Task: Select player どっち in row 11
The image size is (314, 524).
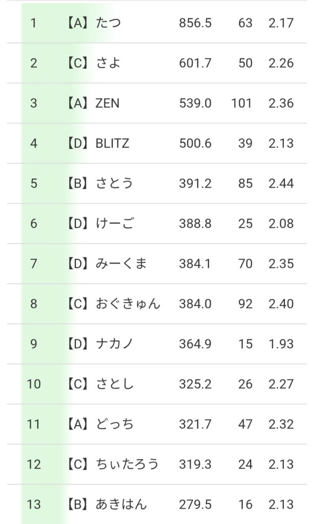Action: [115, 424]
